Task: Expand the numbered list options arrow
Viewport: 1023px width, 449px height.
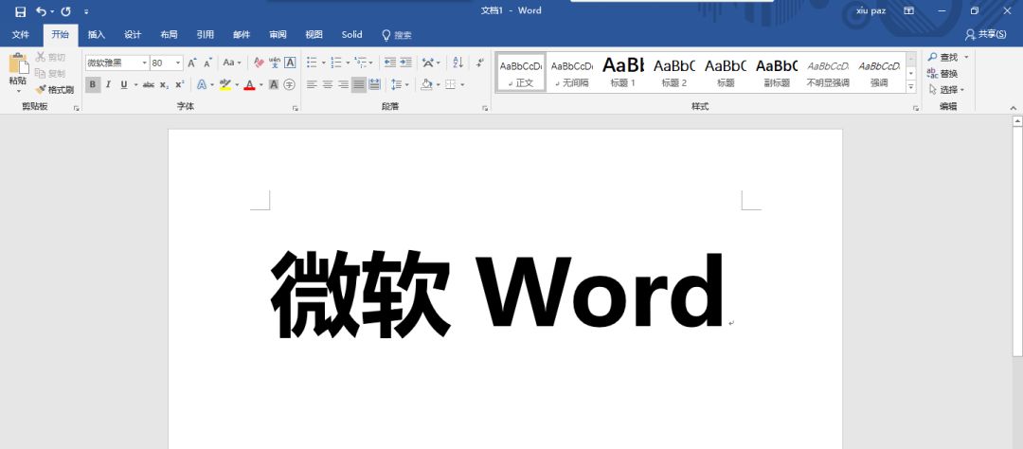Action: coord(348,63)
